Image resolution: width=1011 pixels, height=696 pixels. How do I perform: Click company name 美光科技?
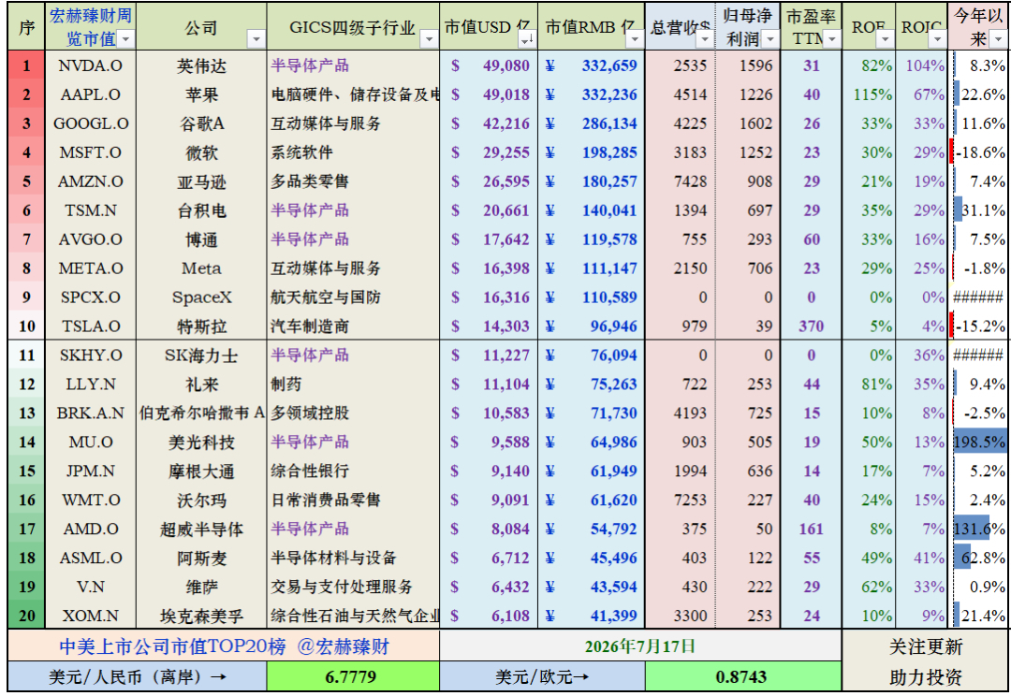[x=202, y=442]
